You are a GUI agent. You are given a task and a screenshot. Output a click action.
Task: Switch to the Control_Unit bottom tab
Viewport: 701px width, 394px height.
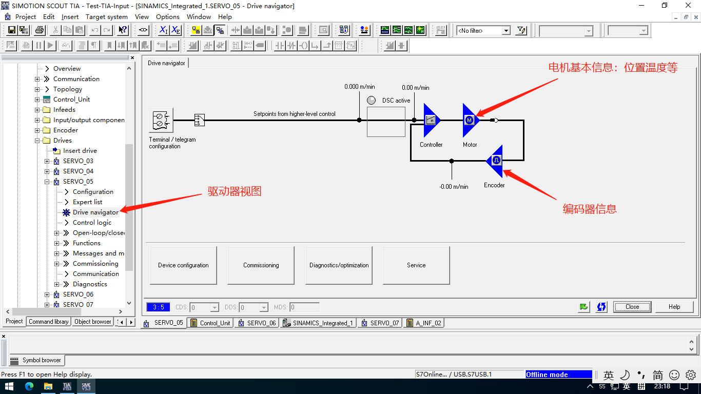[x=209, y=323]
